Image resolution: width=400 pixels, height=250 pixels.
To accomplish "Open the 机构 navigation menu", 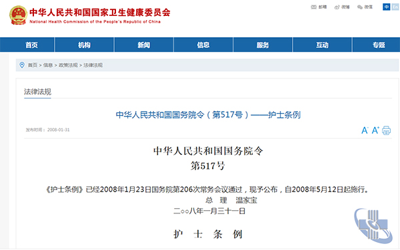I will (x=84, y=45).
